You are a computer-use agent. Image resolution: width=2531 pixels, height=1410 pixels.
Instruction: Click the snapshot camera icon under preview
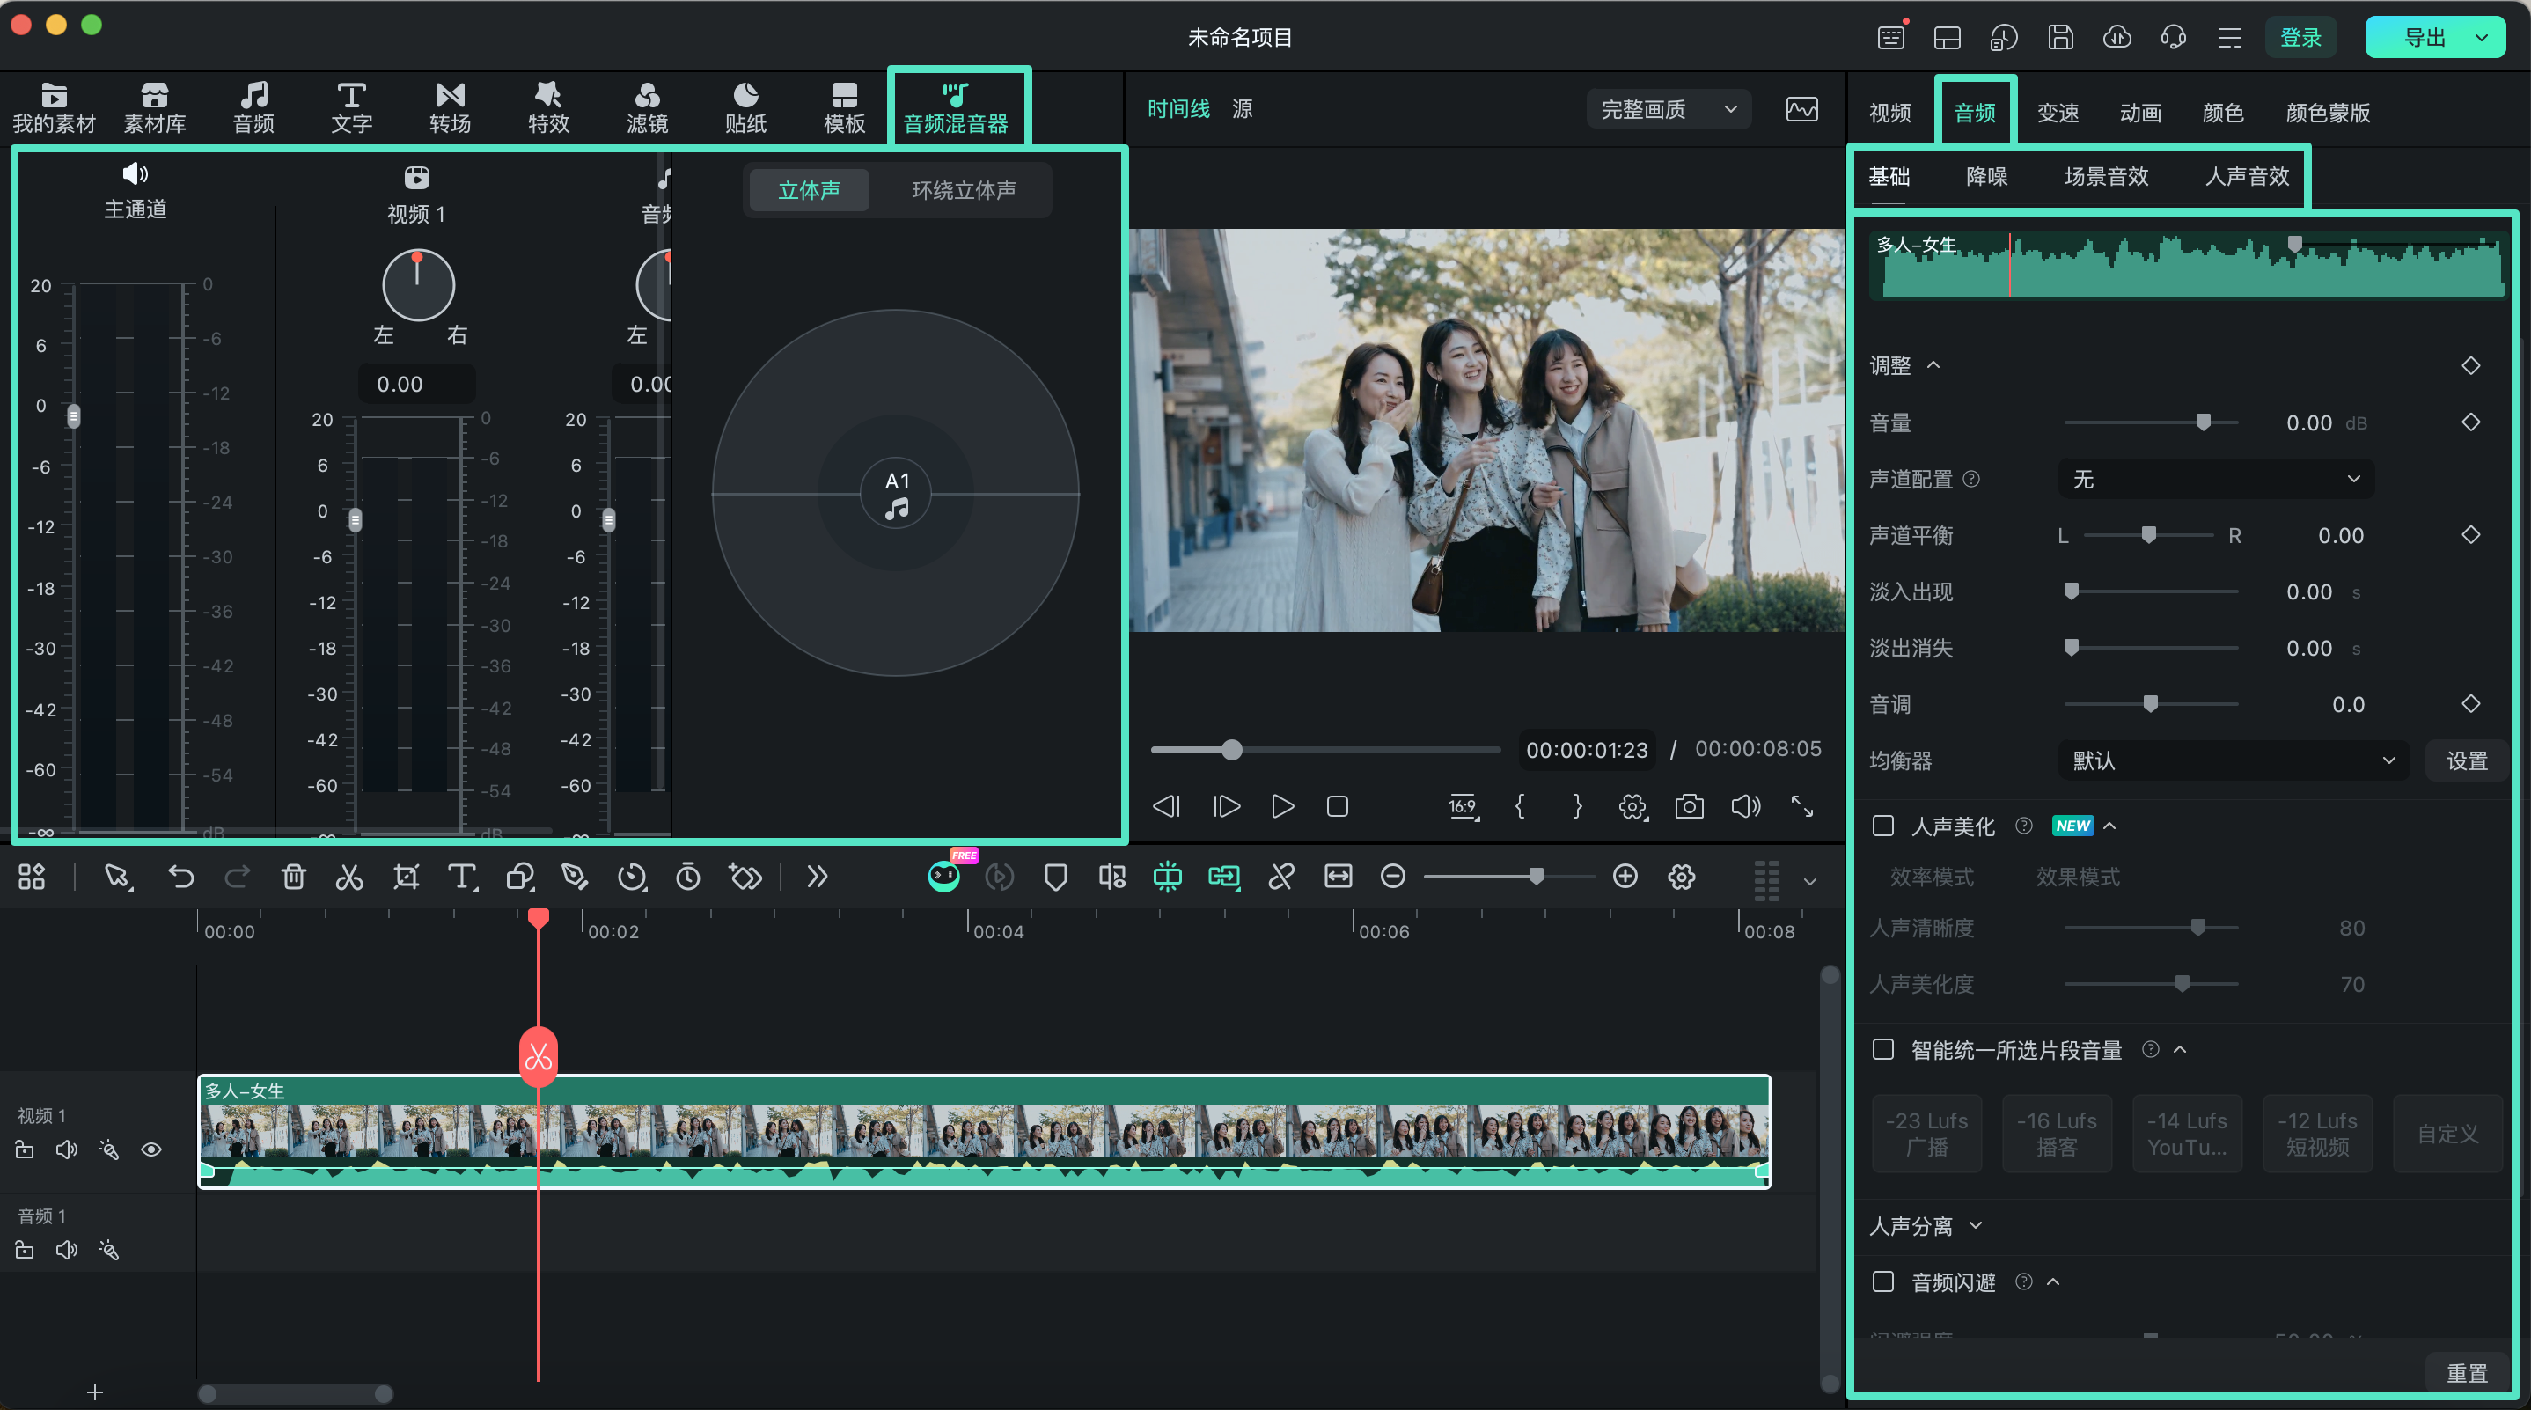1689,807
